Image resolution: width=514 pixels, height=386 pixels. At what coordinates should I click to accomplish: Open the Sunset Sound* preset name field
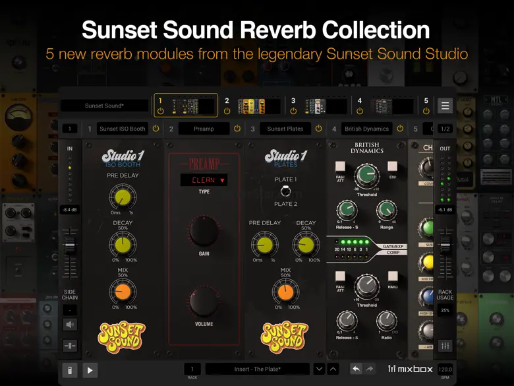(x=104, y=106)
